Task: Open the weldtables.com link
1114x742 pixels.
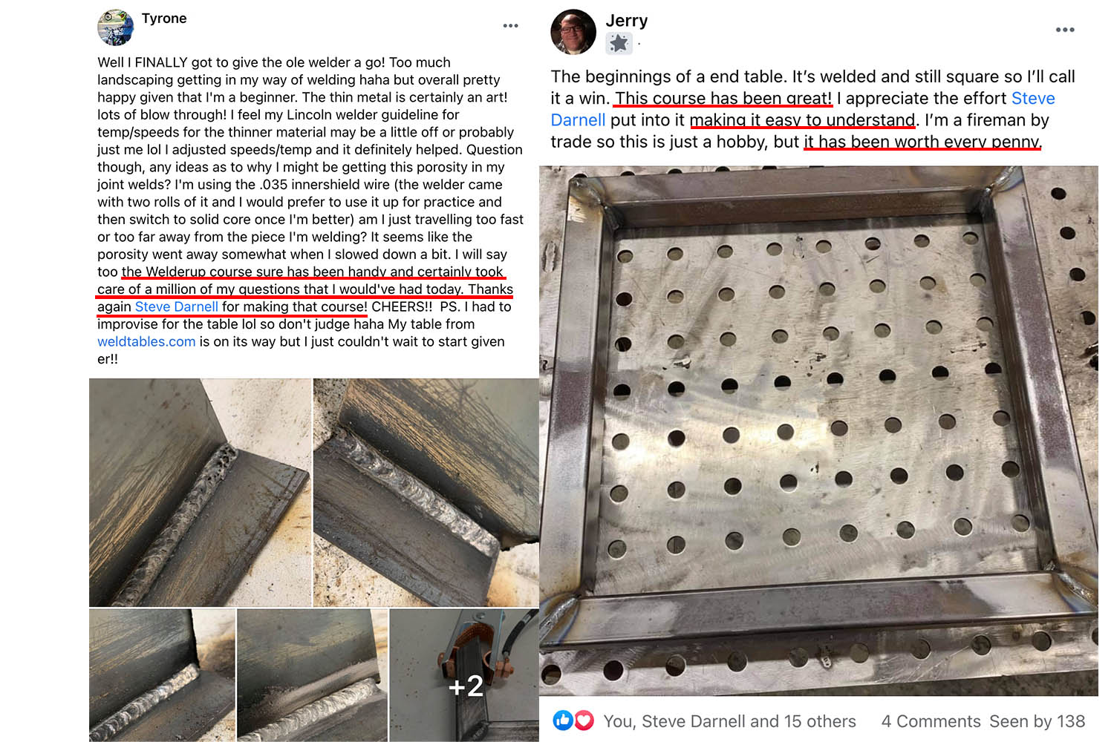Action: (x=146, y=342)
